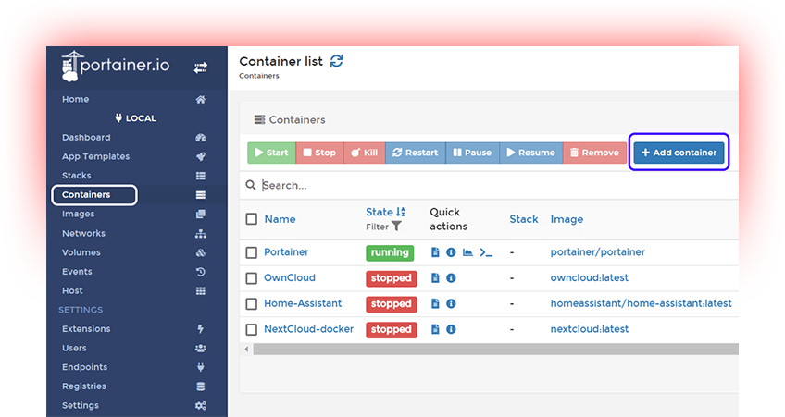Click the table's horizontal scrollbar track
This screenshot has height=417, width=785.
tap(495, 349)
